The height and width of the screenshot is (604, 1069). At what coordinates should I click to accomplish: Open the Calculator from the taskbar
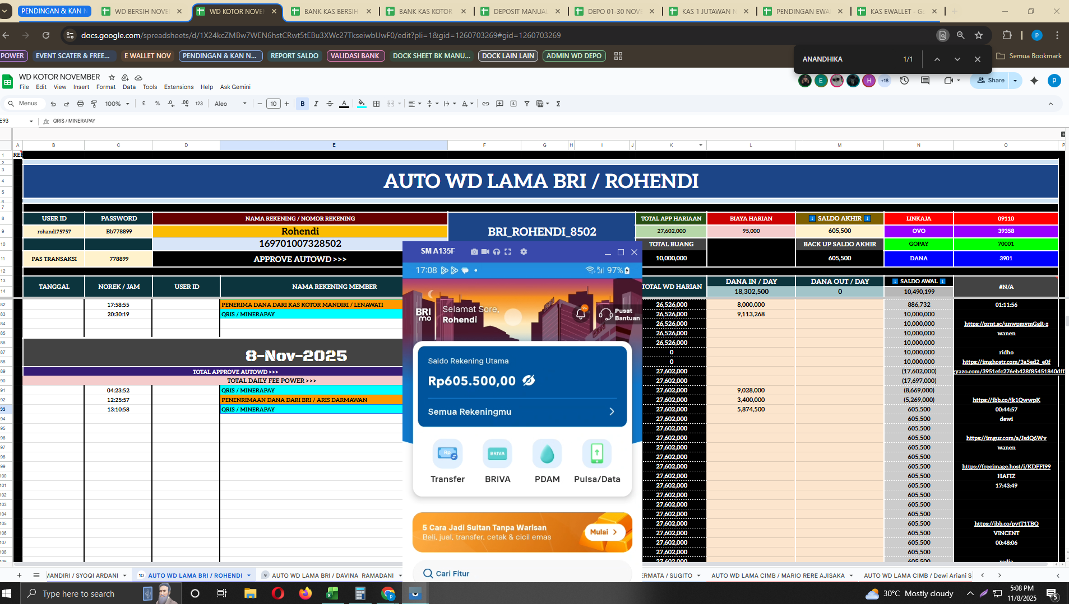[360, 593]
